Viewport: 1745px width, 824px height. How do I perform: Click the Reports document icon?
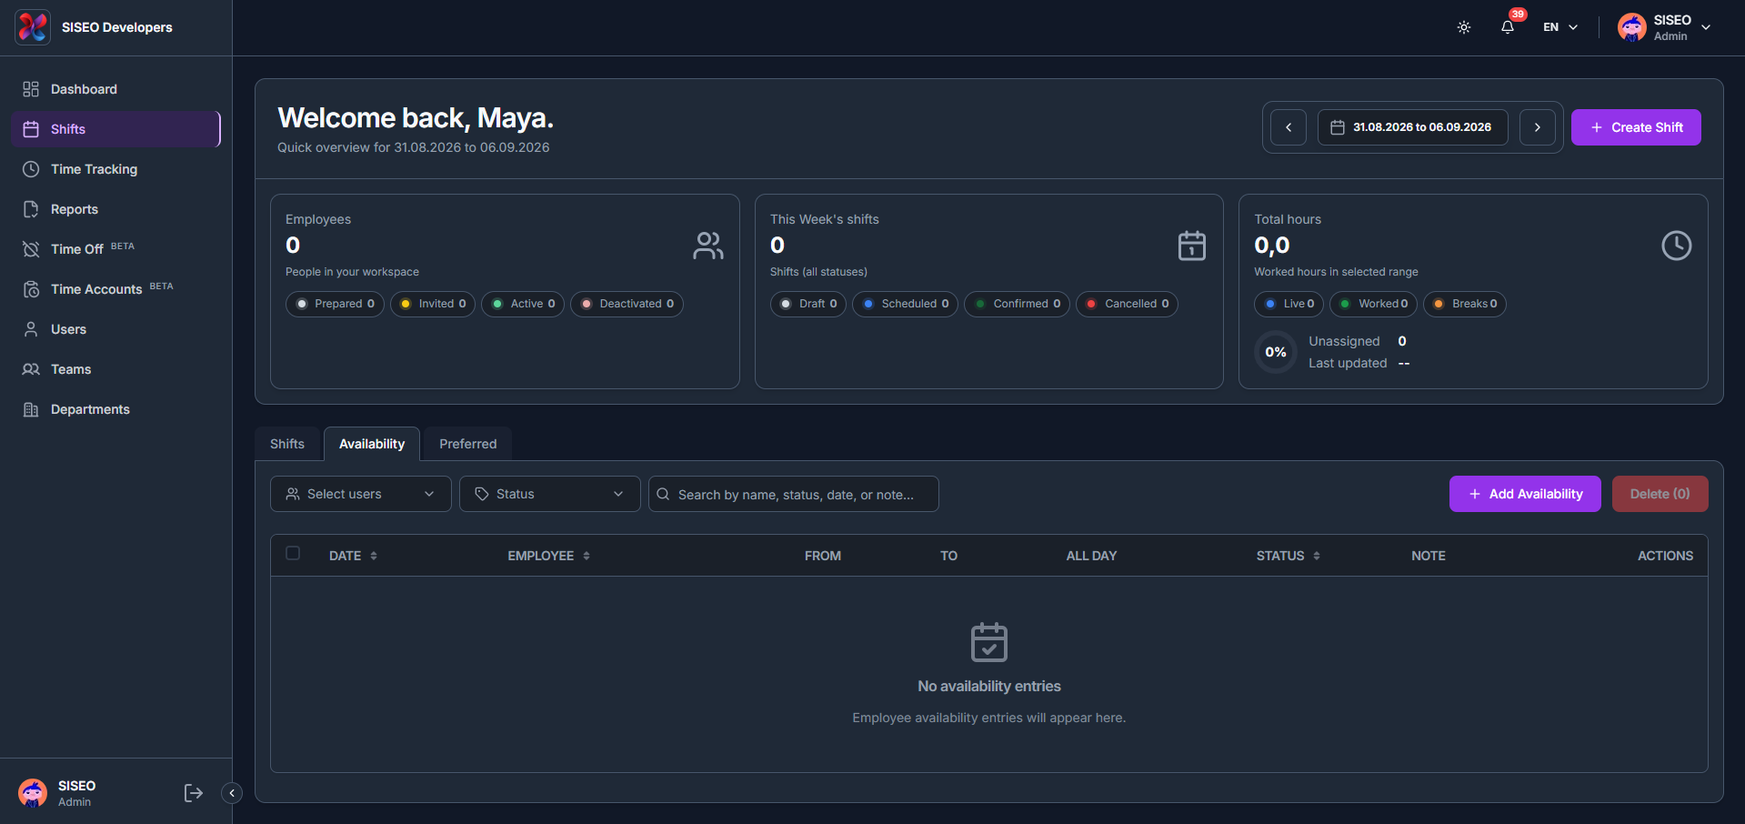(x=31, y=209)
